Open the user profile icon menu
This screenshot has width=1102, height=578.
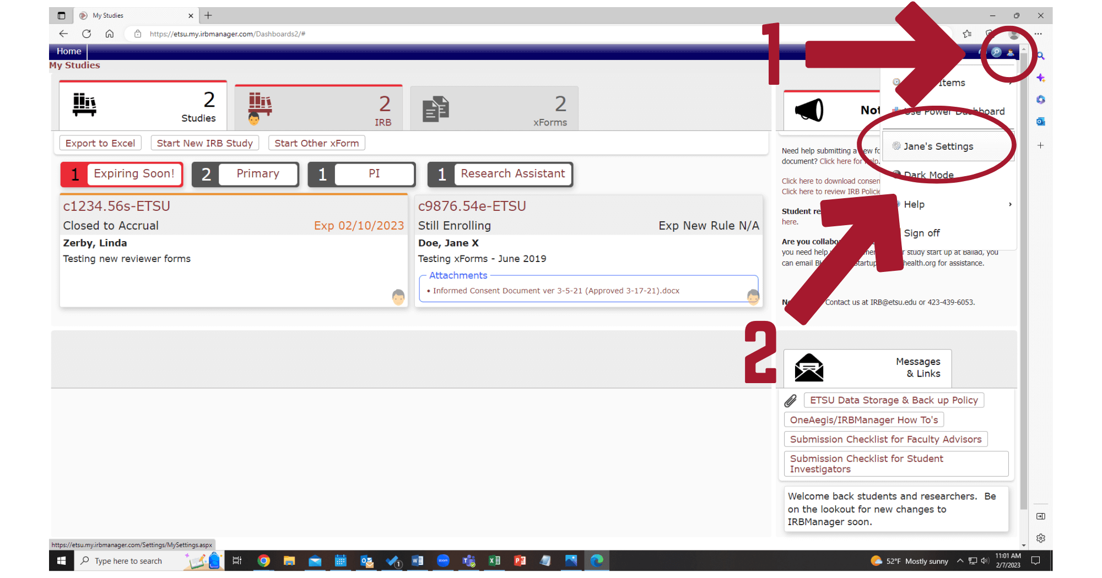click(1010, 52)
